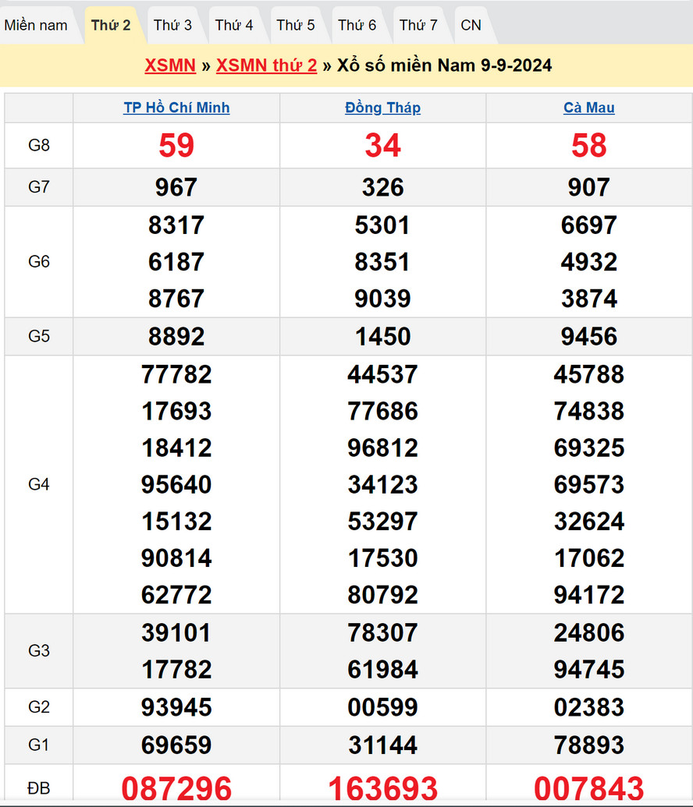Viewport: 693px width, 807px height.
Task: Click the XSMN breadcrumb link
Action: pos(170,65)
